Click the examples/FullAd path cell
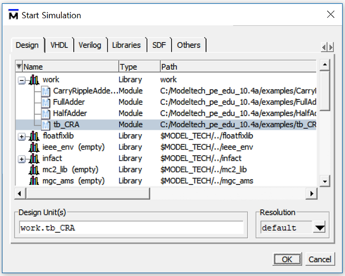The height and width of the screenshot is (276, 345). [x=238, y=102]
